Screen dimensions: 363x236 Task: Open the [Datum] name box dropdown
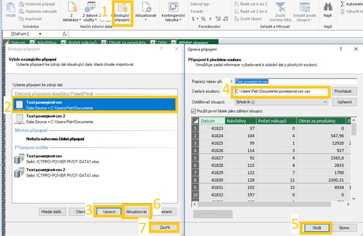point(40,34)
